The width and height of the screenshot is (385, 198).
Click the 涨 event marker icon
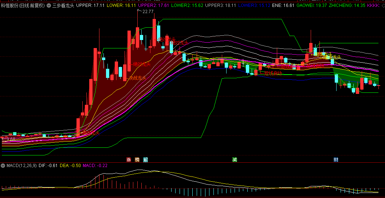tap(129, 160)
